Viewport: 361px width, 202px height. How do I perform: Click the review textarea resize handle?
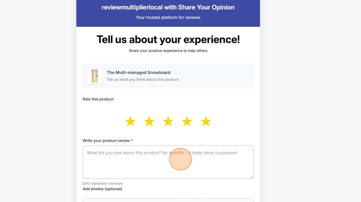pos(252,177)
